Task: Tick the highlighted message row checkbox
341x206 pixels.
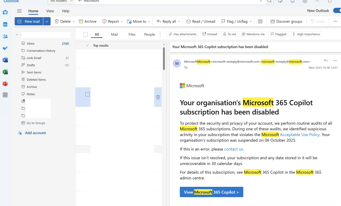Action: pyautogui.click(x=88, y=94)
